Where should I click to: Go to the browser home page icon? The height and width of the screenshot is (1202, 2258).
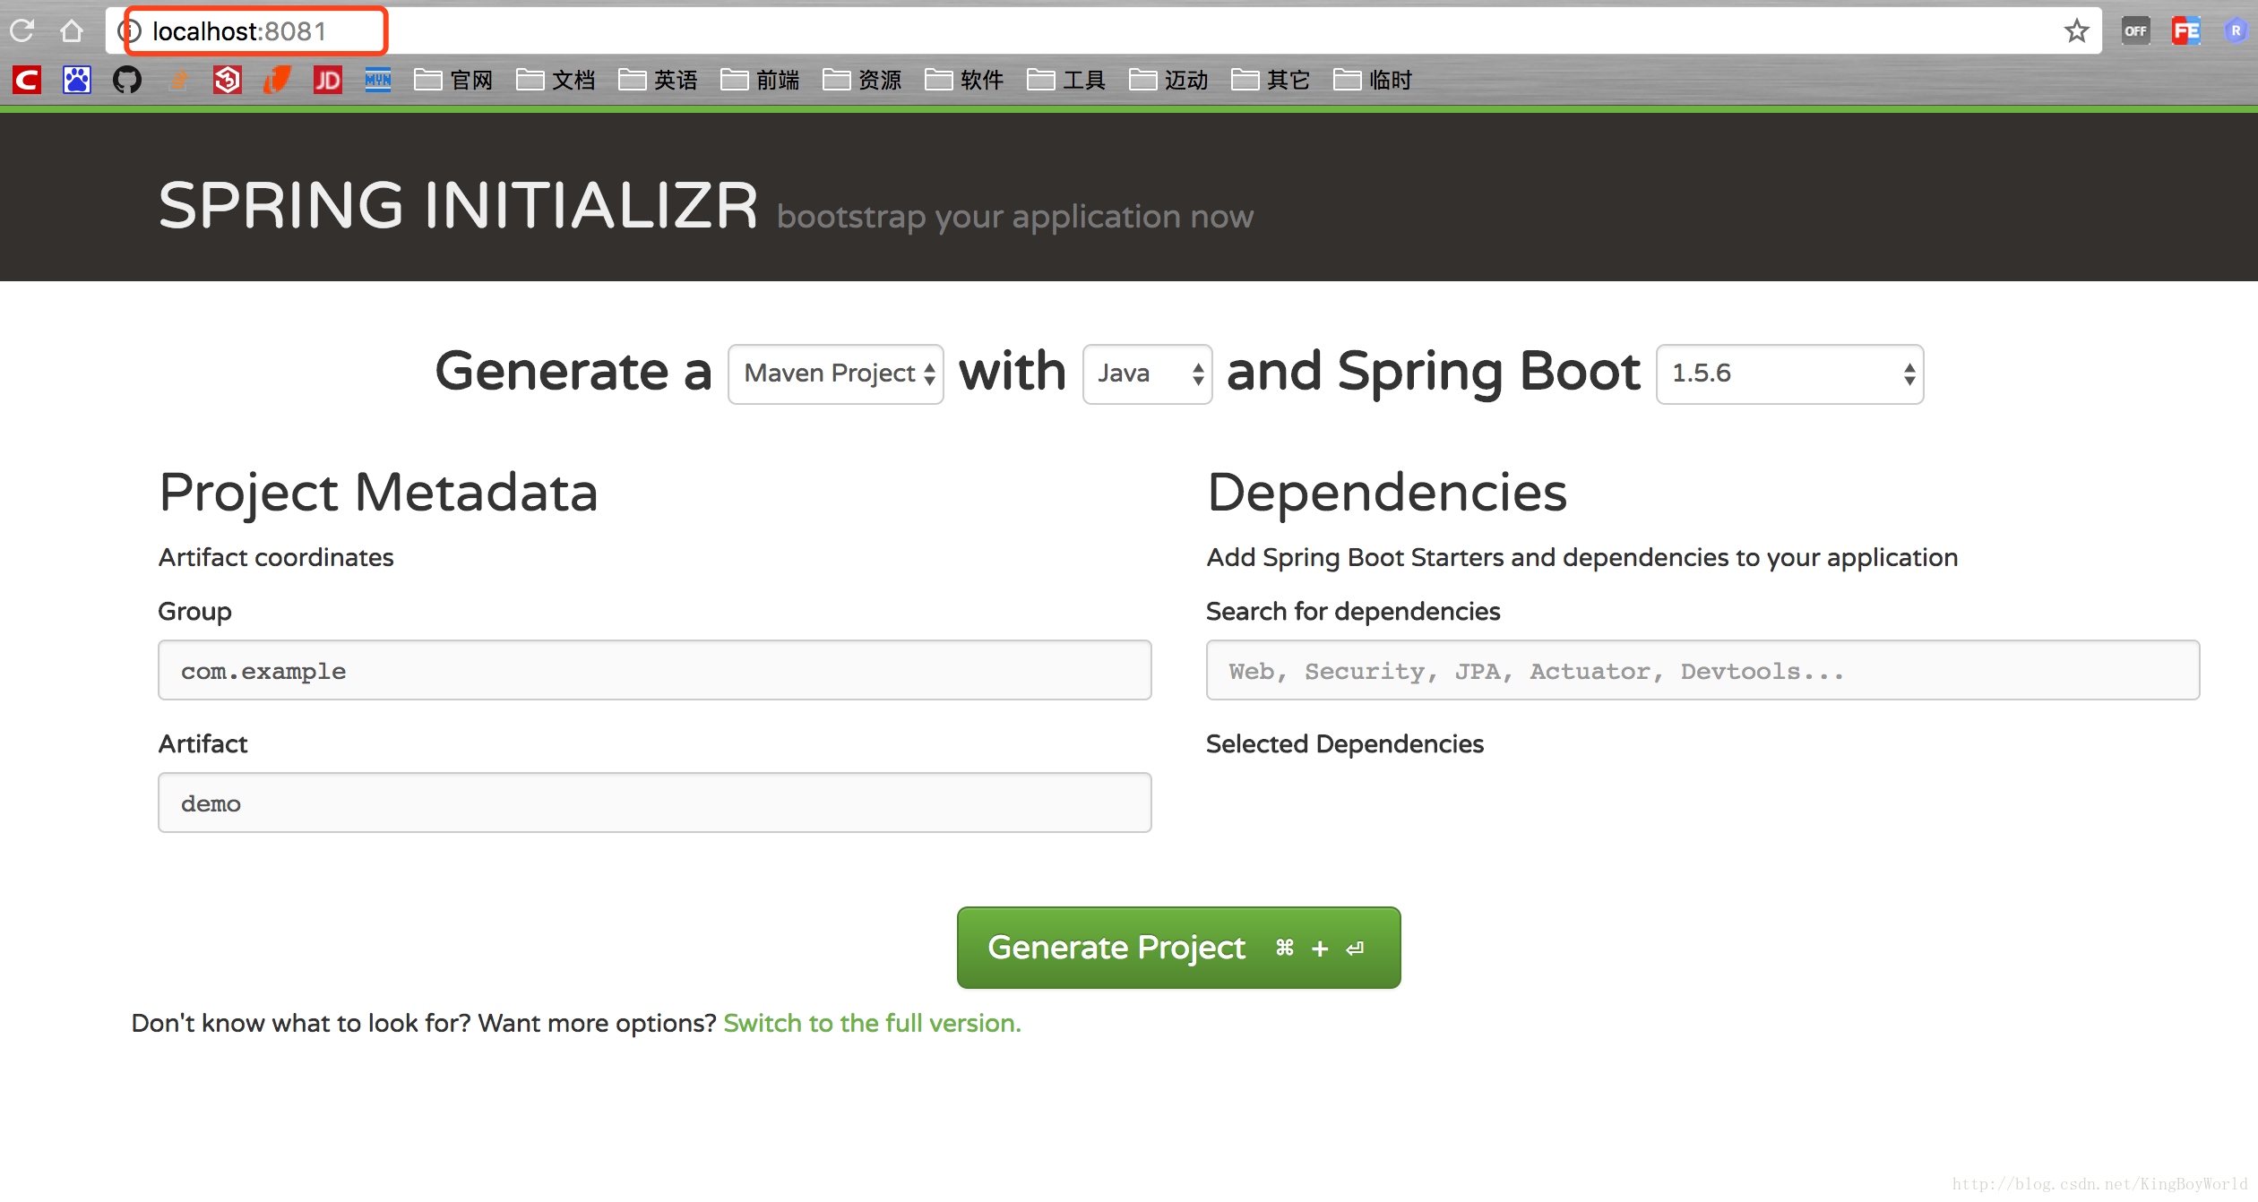click(72, 31)
